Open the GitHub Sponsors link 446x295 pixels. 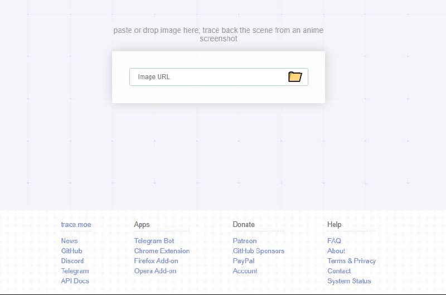tap(259, 251)
